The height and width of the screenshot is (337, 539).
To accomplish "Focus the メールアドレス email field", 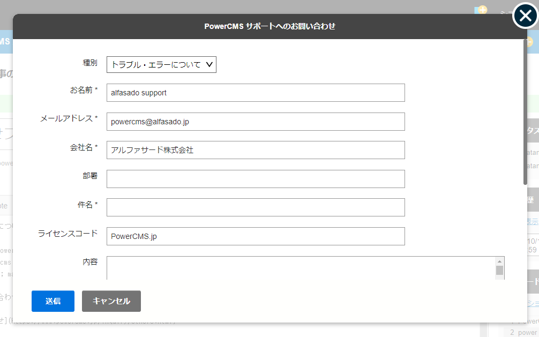I will pos(256,122).
